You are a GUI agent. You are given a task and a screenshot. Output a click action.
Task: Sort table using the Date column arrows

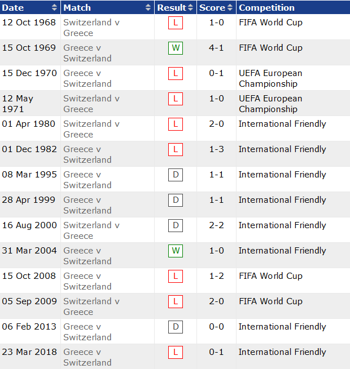click(54, 8)
